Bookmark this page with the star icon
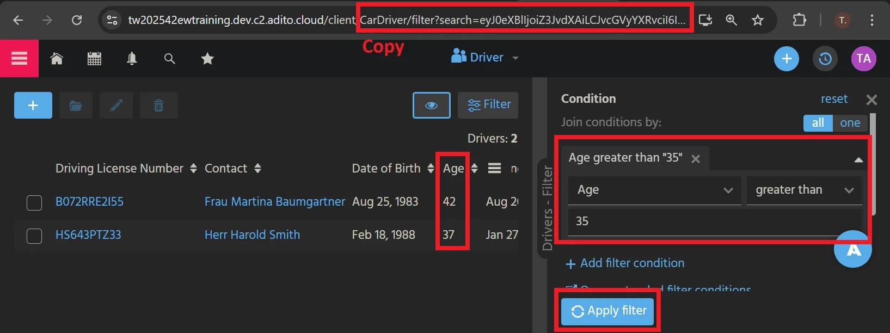The width and height of the screenshot is (890, 333). click(x=758, y=20)
